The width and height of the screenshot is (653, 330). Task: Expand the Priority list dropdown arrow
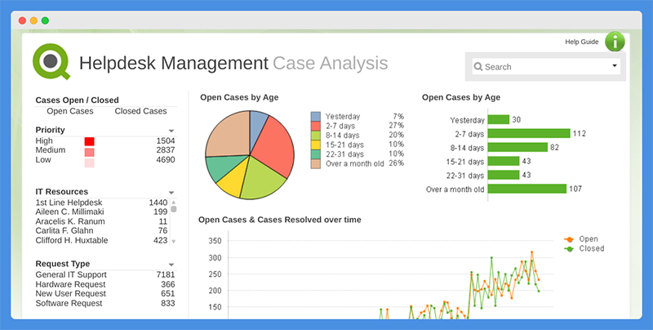[171, 131]
